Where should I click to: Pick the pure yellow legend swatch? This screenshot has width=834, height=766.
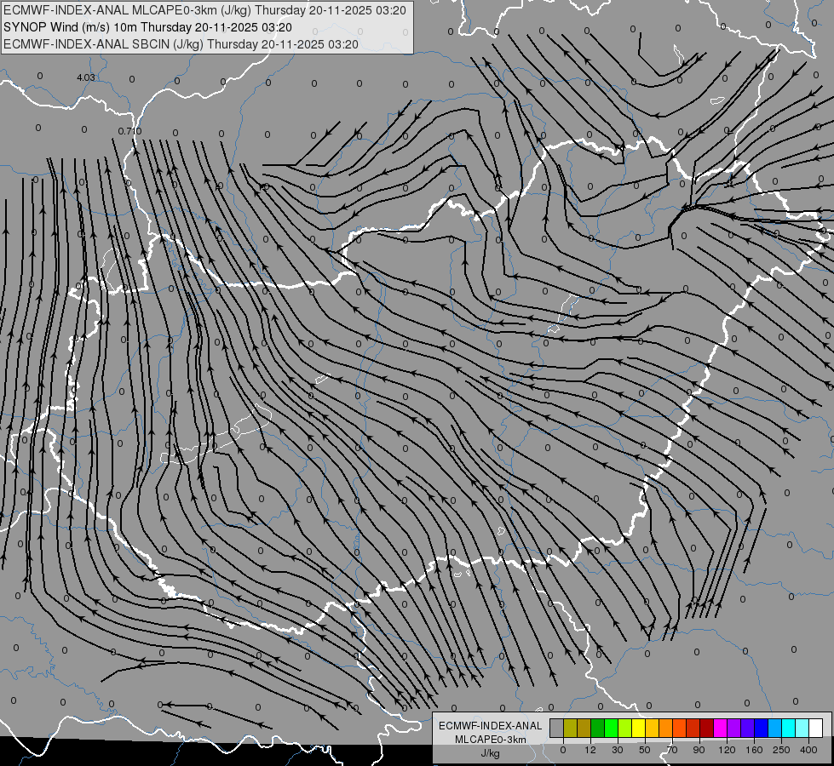click(x=639, y=728)
